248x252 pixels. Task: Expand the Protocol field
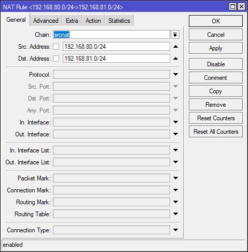(x=175, y=75)
